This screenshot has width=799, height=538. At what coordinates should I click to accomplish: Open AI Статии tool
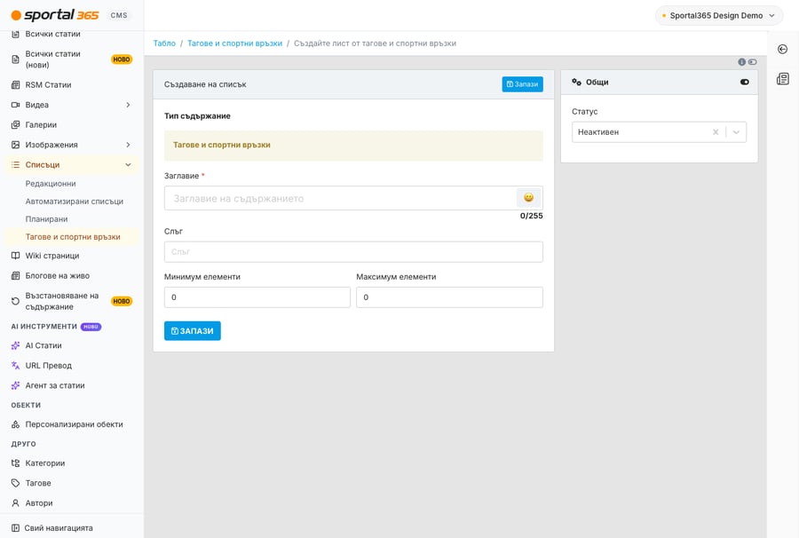[x=72, y=345]
